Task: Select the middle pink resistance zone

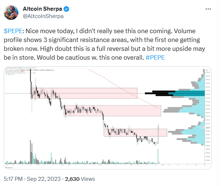Action: click(112, 111)
